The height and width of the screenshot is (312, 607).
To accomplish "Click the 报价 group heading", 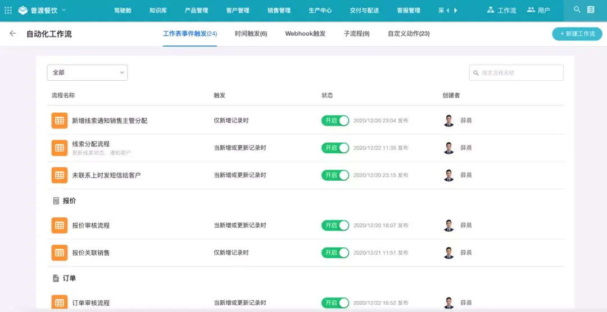I will [69, 201].
